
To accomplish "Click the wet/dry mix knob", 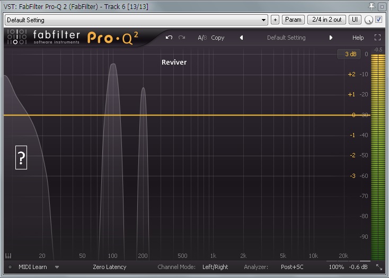I will (369, 20).
